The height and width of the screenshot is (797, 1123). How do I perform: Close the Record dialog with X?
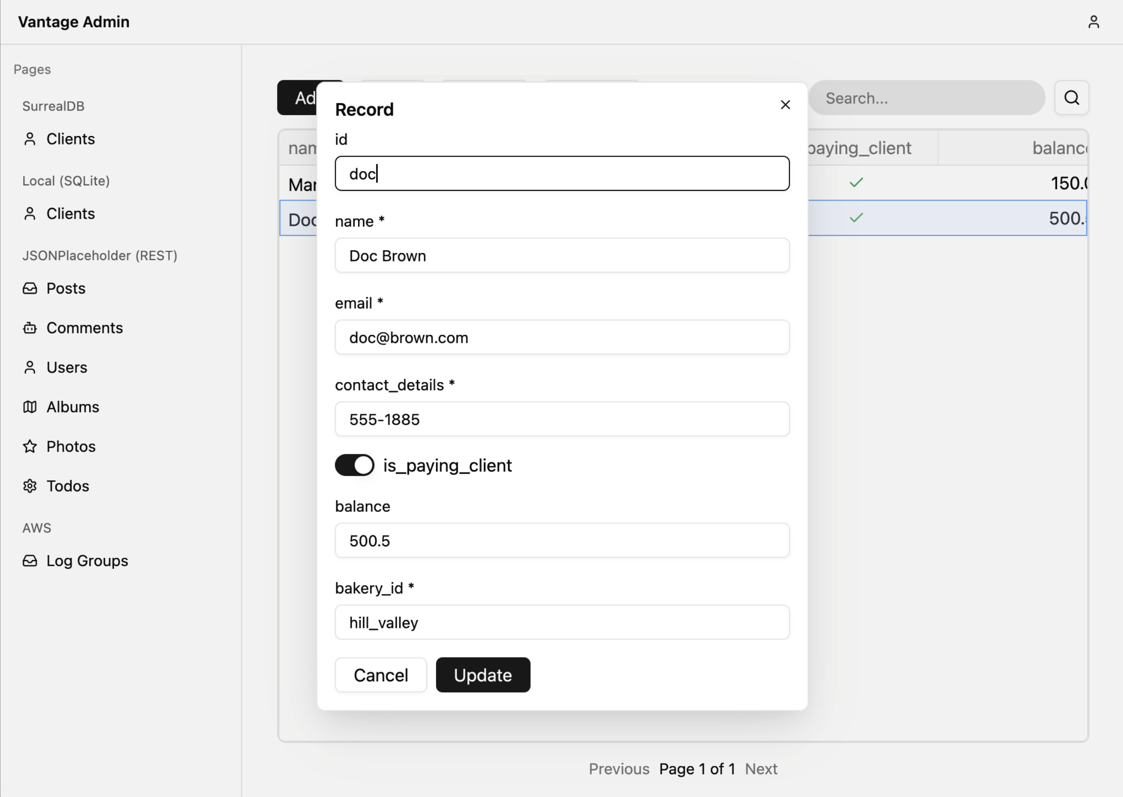(x=785, y=105)
